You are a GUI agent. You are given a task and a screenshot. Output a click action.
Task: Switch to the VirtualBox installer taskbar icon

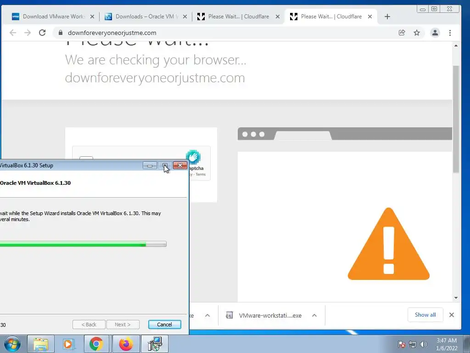tap(155, 344)
